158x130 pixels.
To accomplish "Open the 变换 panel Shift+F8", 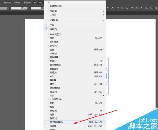I will [x=75, y=50].
